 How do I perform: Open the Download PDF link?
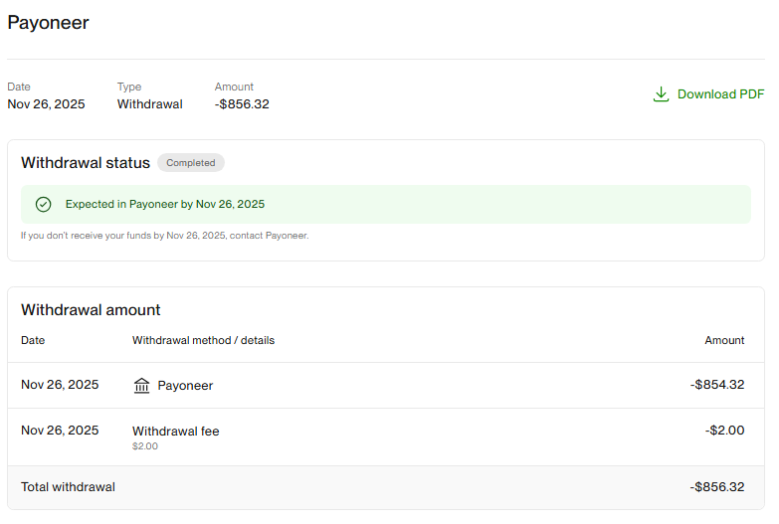click(720, 94)
